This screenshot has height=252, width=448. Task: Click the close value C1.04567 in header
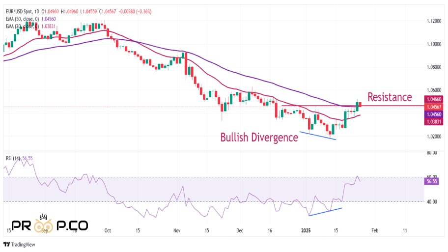108,12
